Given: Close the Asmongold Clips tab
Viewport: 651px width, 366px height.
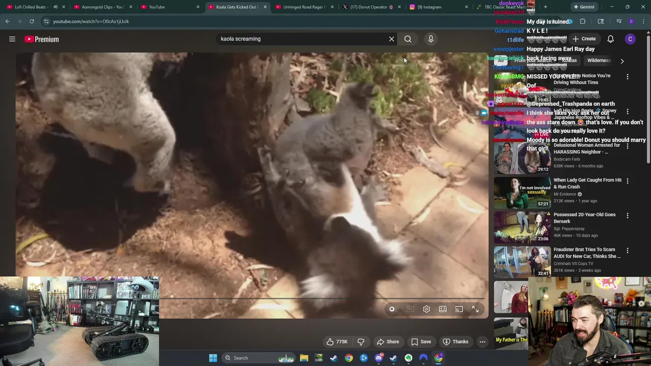Looking at the screenshot, I should tap(131, 7).
